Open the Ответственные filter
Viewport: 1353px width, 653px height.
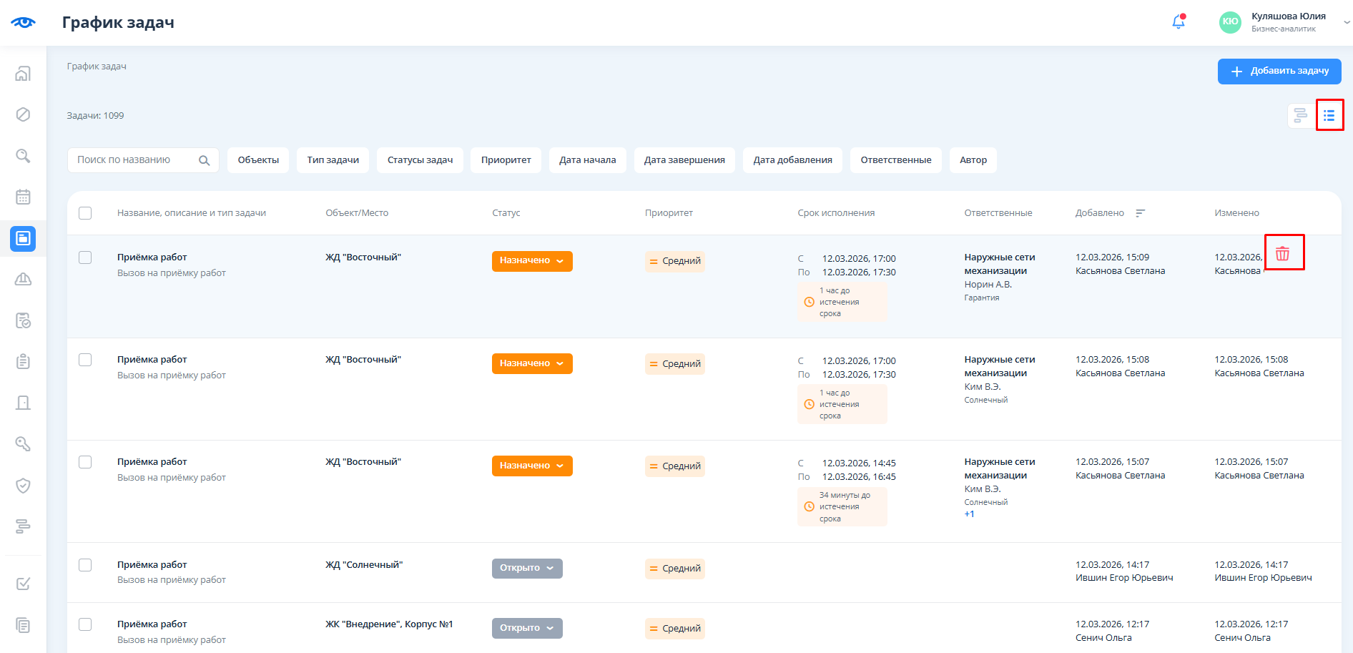click(x=895, y=160)
